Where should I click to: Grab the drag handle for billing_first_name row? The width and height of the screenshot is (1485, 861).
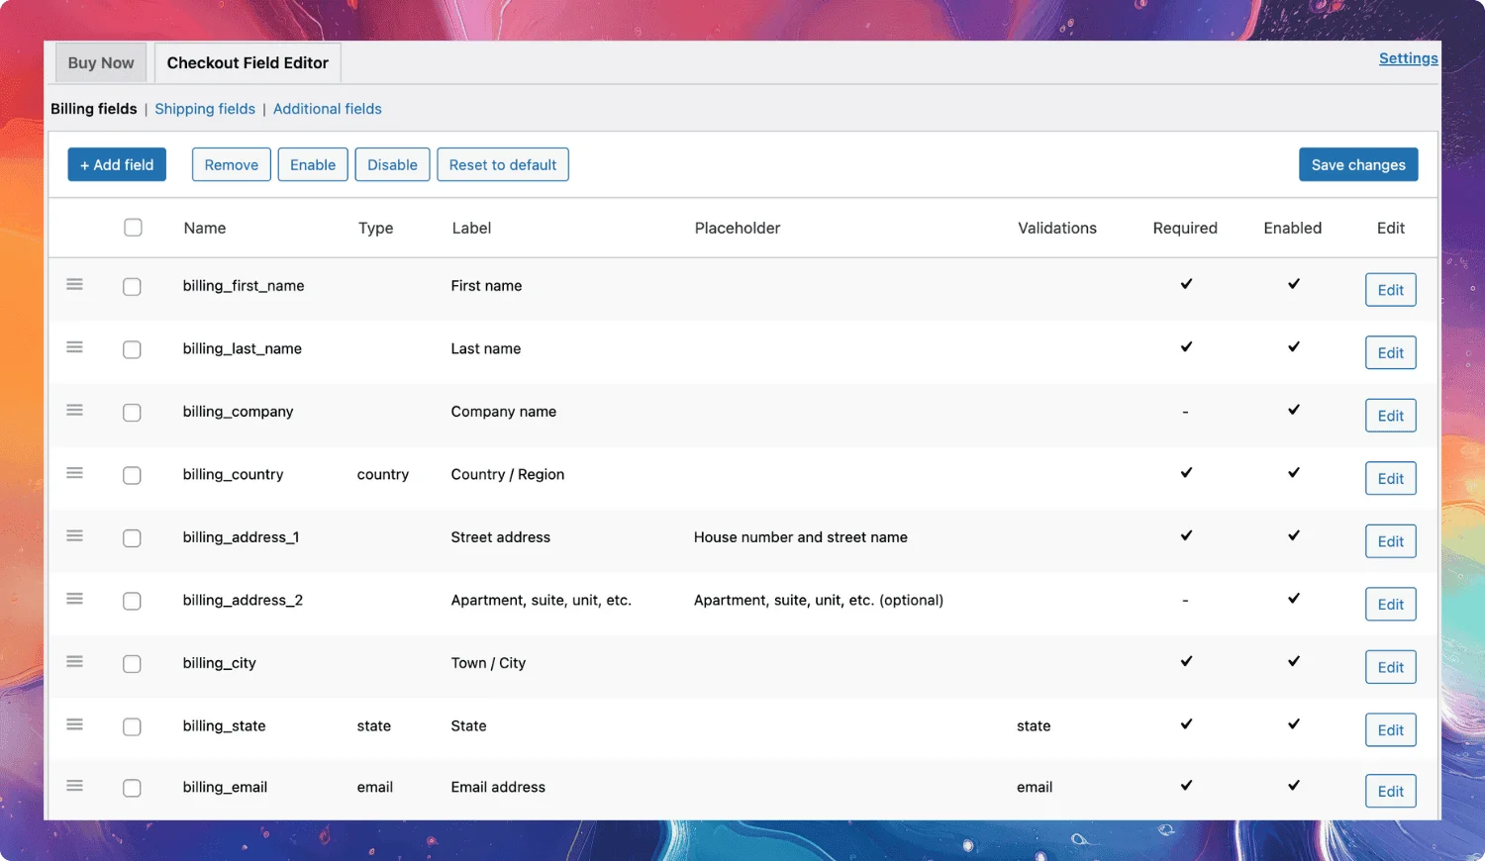pos(74,285)
